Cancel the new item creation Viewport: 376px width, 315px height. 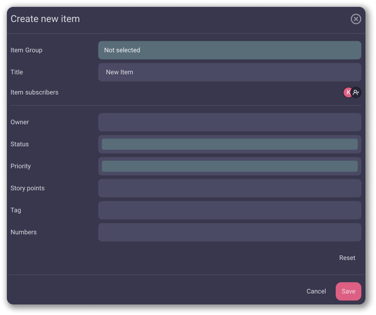point(316,292)
